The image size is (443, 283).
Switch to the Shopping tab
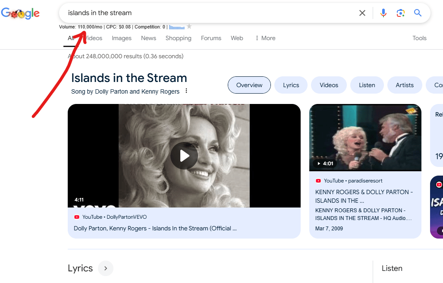[178, 38]
